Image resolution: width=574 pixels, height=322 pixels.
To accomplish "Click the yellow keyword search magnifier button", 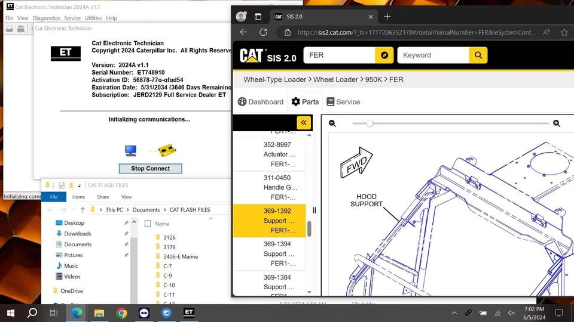I will pyautogui.click(x=478, y=55).
